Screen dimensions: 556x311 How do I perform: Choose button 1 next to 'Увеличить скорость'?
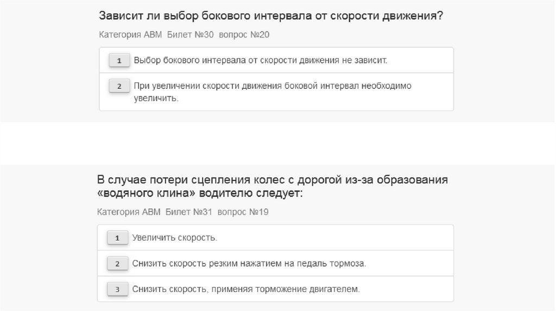tap(117, 238)
